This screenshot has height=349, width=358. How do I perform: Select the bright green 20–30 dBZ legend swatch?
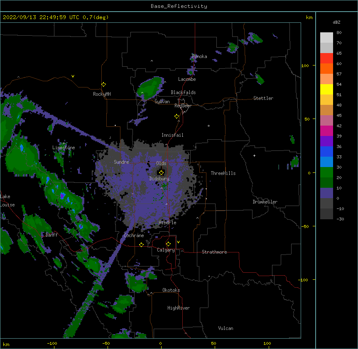click(326, 172)
